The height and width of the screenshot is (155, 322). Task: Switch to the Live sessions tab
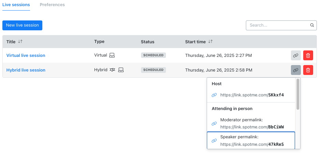(16, 5)
